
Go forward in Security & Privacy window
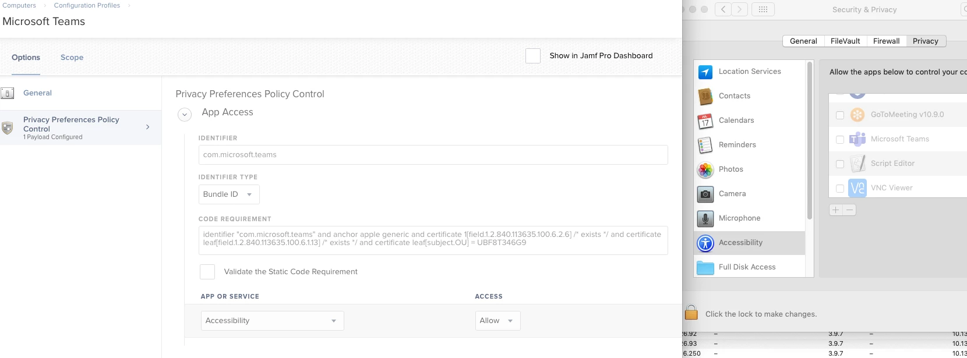740,9
